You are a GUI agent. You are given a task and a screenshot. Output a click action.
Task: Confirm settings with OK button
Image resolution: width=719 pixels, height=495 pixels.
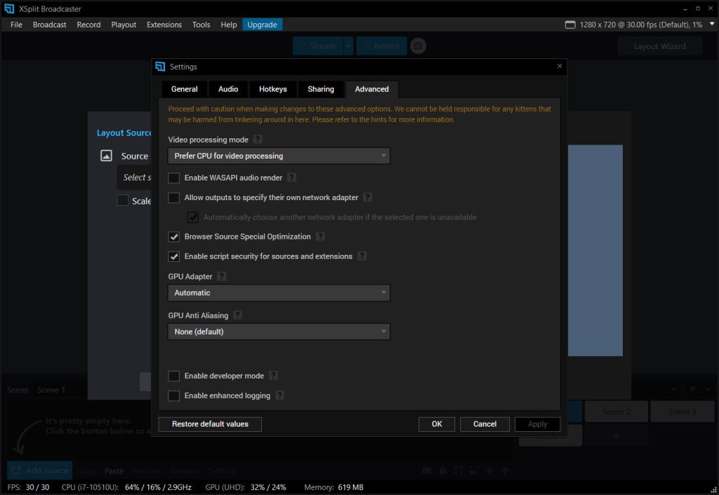click(x=437, y=424)
